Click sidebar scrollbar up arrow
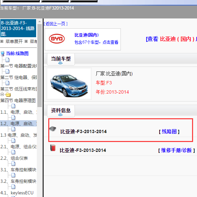This screenshot has width=197, height=197. pyautogui.click(x=40, y=21)
